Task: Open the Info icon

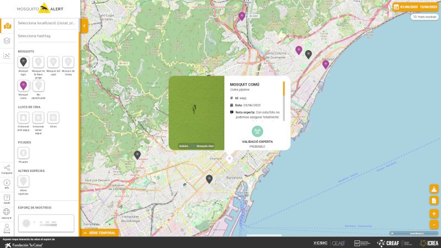Action: (7, 184)
